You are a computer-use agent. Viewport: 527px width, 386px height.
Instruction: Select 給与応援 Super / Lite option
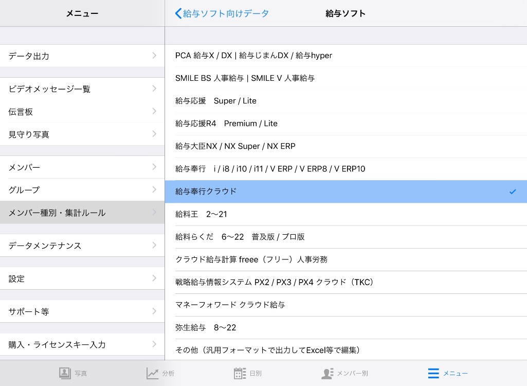[346, 101]
